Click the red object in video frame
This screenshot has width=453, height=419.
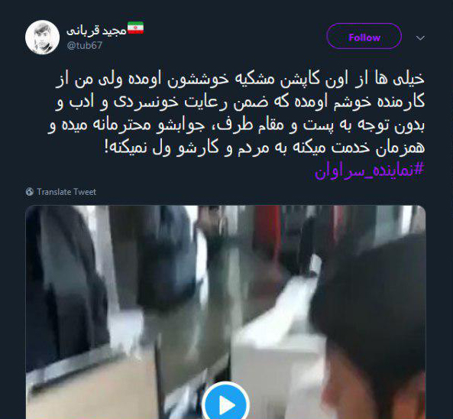pyautogui.click(x=269, y=232)
